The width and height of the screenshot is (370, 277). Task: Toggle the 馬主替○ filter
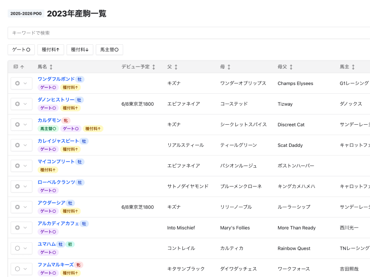click(109, 49)
